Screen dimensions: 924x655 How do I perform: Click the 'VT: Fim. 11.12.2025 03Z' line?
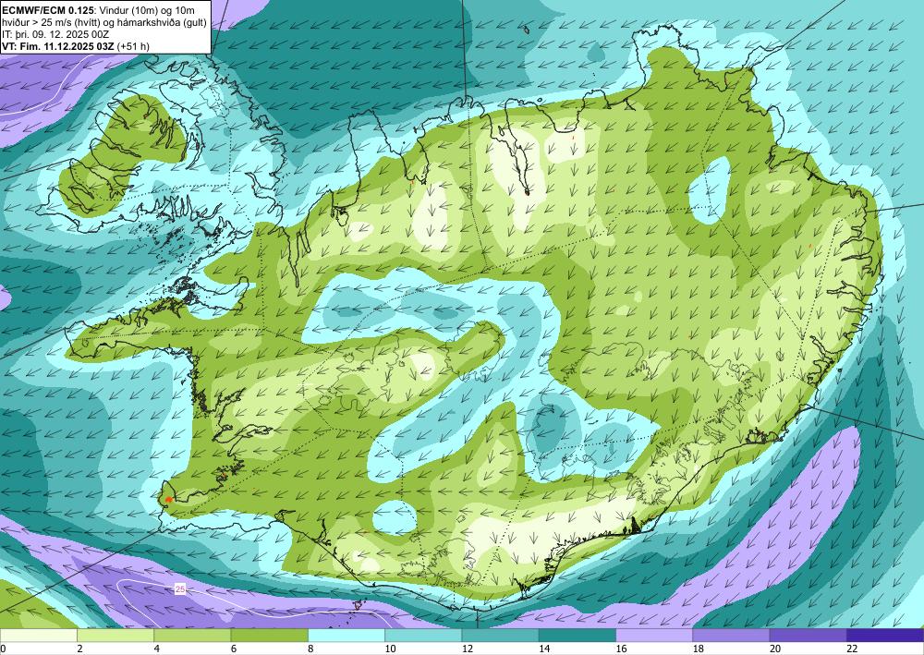tap(59, 46)
